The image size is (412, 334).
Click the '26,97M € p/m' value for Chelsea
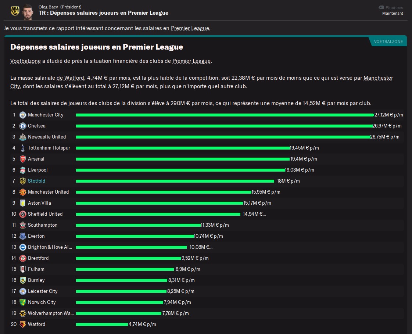(x=387, y=126)
